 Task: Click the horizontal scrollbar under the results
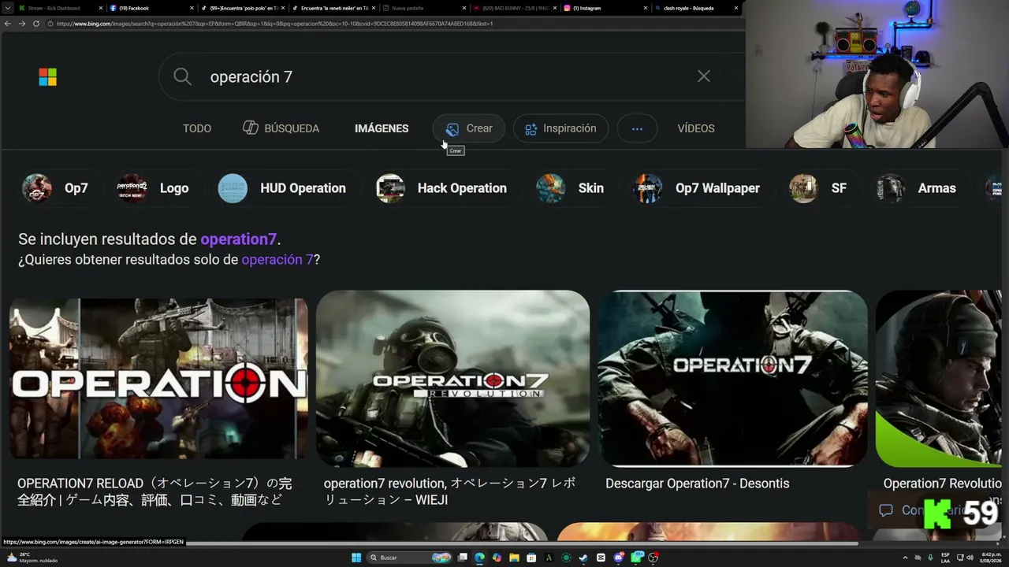click(520, 543)
